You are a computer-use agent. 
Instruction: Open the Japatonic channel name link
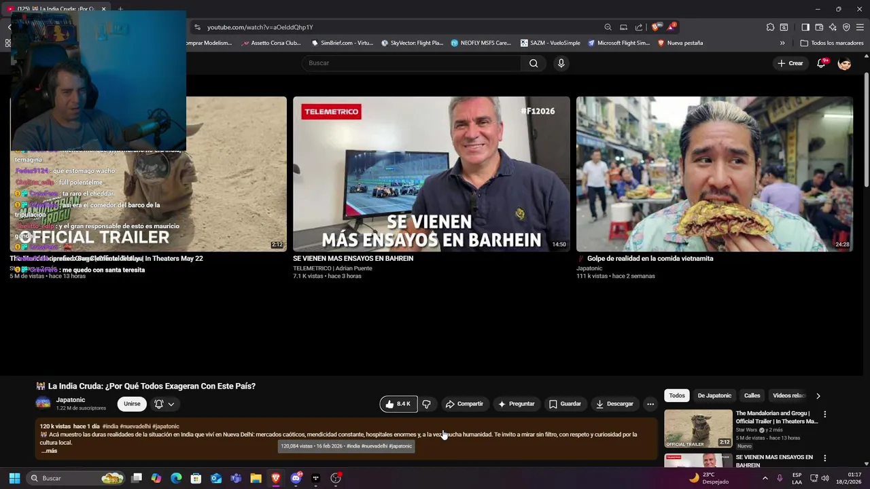(x=71, y=400)
